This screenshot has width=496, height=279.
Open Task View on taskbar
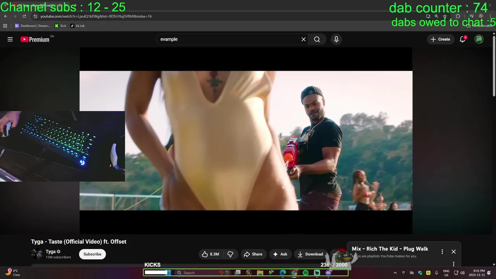tap(238, 273)
